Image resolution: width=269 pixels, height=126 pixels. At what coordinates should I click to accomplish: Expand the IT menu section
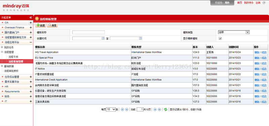(x=31, y=101)
